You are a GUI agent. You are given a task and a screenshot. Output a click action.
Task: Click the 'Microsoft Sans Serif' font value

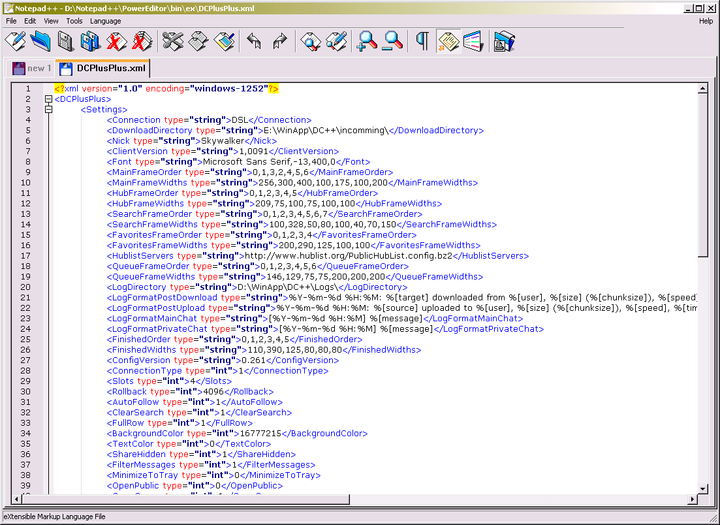click(x=247, y=161)
